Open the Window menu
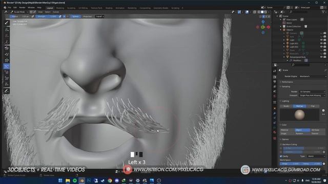This screenshot has height=184, width=328. 31,8
